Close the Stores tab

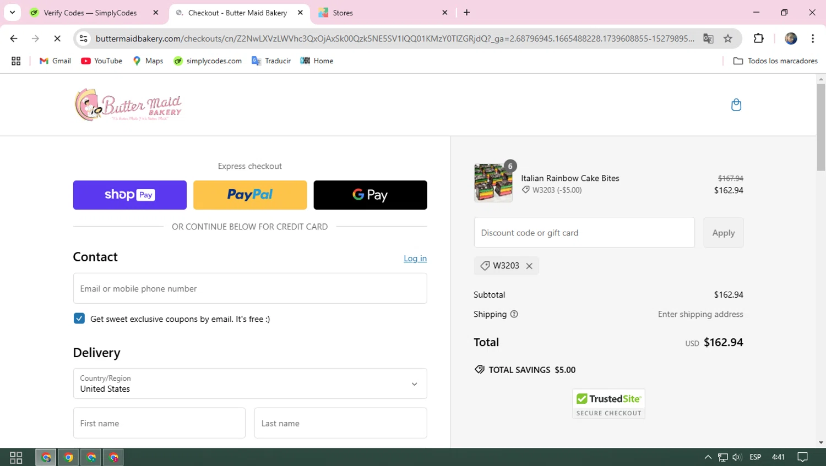445,13
